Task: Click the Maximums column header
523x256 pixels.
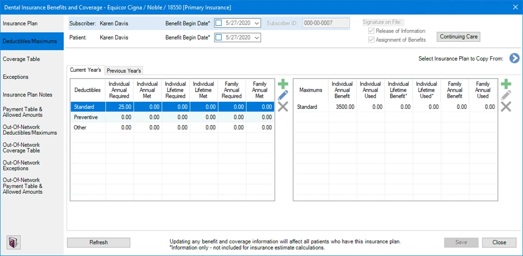Action: (x=310, y=90)
